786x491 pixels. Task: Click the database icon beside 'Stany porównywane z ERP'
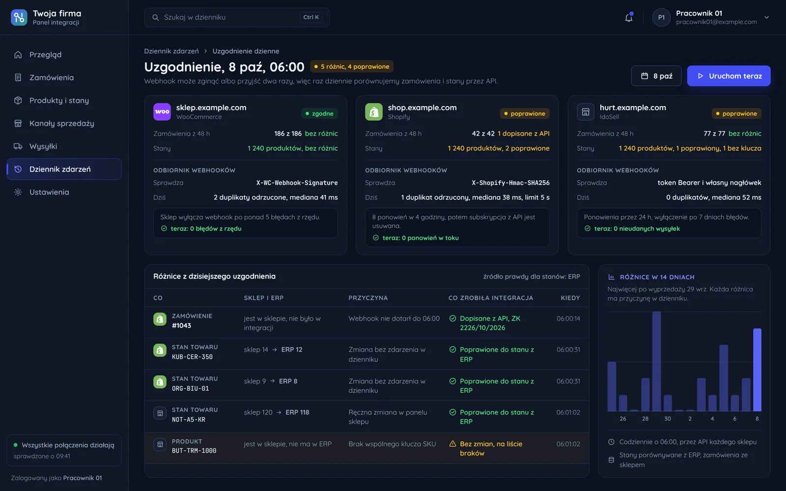click(611, 460)
